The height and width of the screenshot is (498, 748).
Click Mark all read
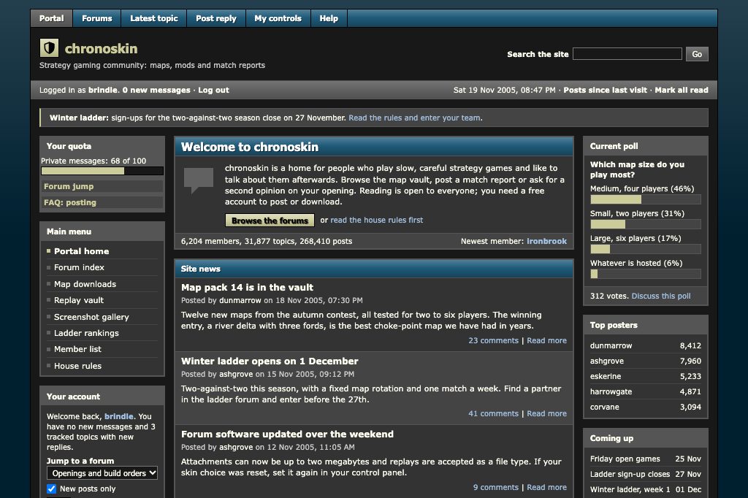pos(682,90)
